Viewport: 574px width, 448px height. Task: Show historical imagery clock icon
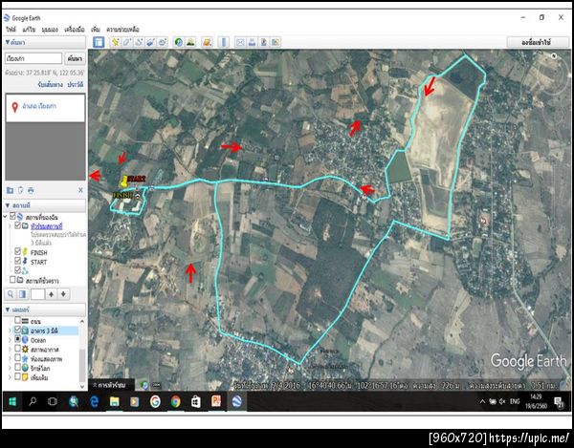(179, 42)
